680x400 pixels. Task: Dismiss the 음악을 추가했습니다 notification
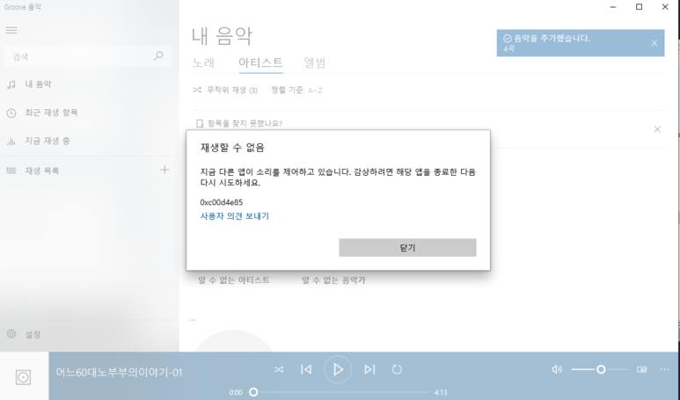(x=654, y=43)
